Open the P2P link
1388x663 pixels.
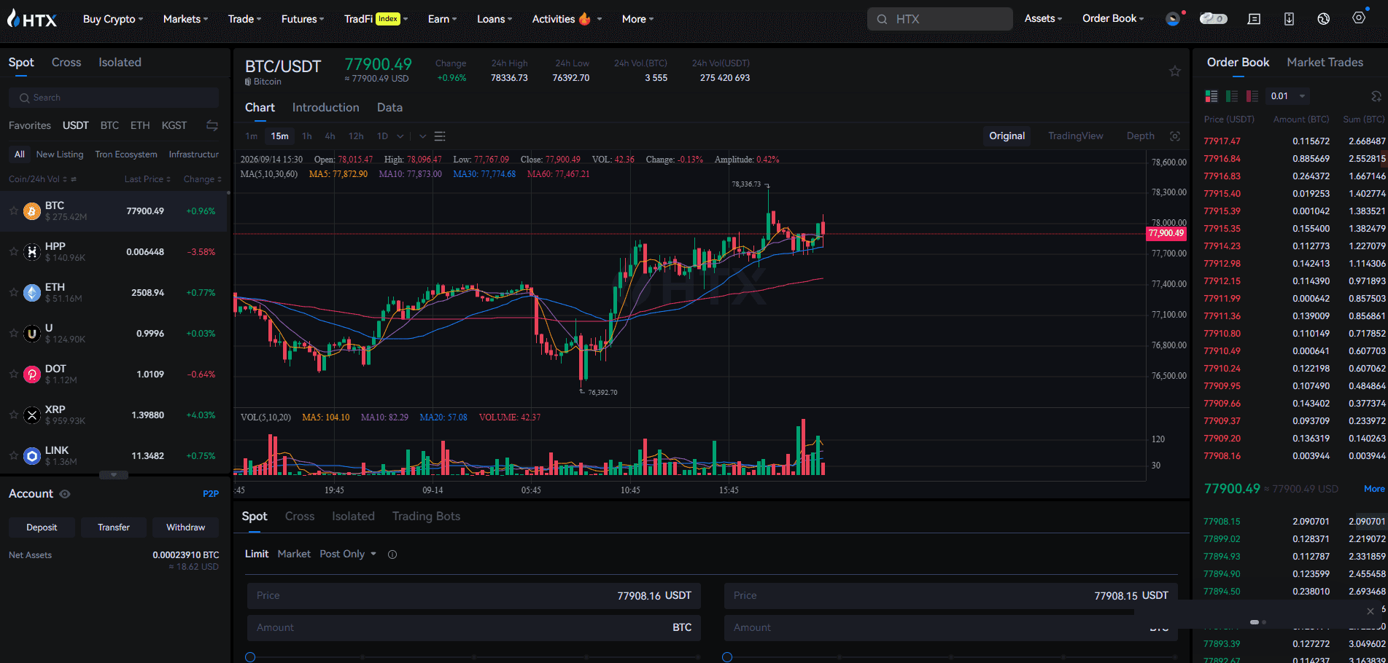[x=211, y=494]
